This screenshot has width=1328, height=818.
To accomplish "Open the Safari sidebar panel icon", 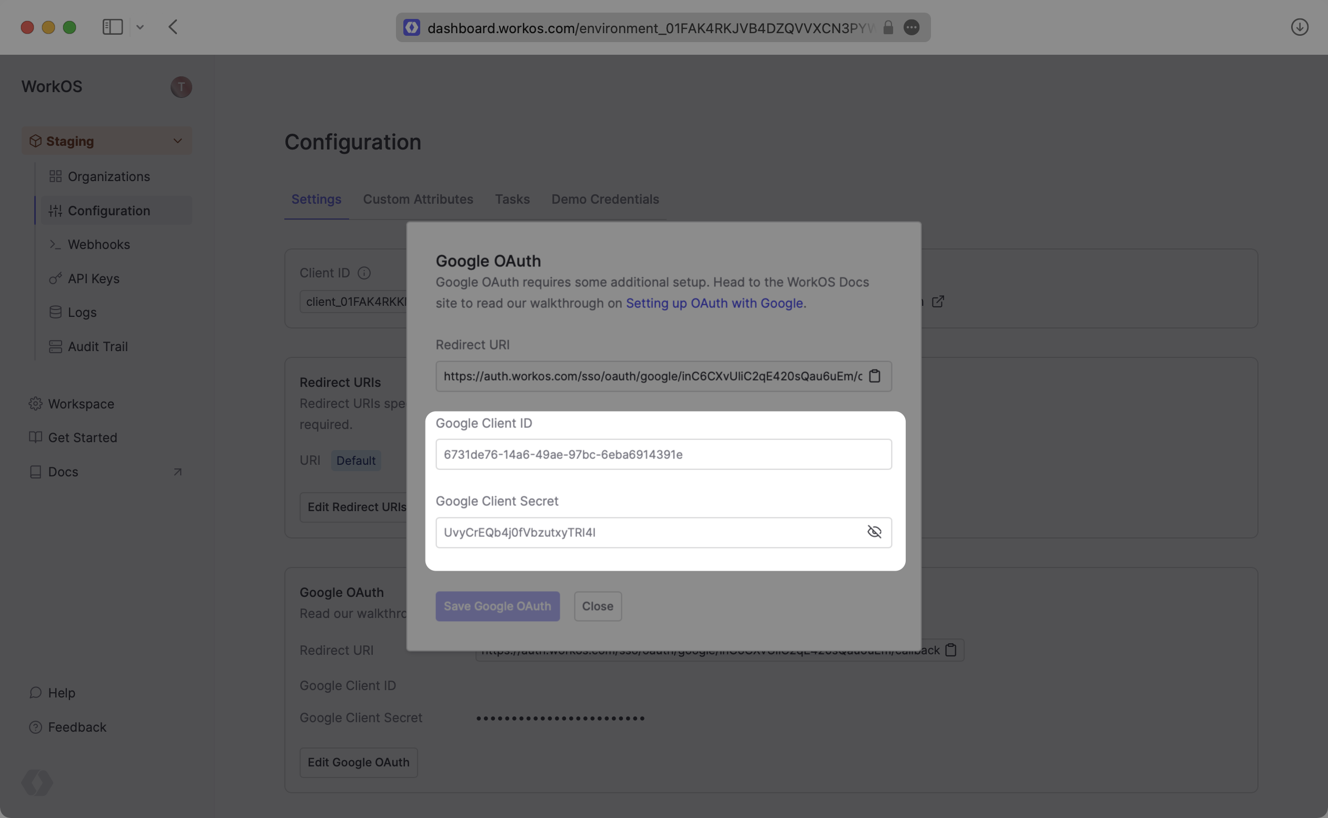I will [113, 27].
